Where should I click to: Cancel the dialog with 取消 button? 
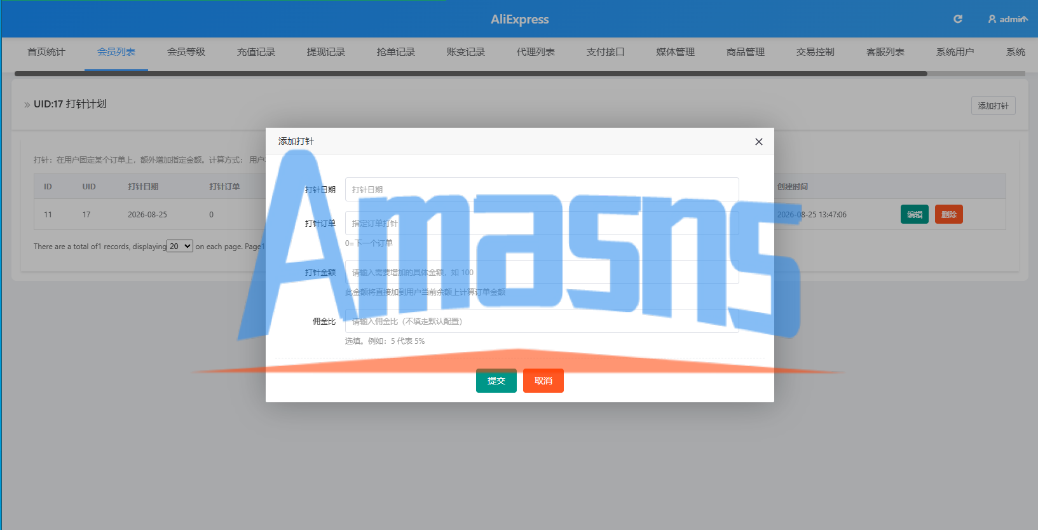pos(543,381)
